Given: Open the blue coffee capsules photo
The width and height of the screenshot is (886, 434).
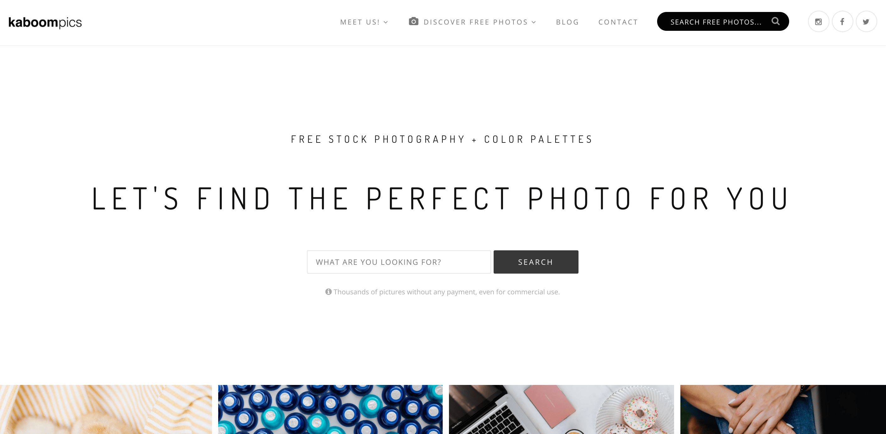Looking at the screenshot, I should point(330,409).
